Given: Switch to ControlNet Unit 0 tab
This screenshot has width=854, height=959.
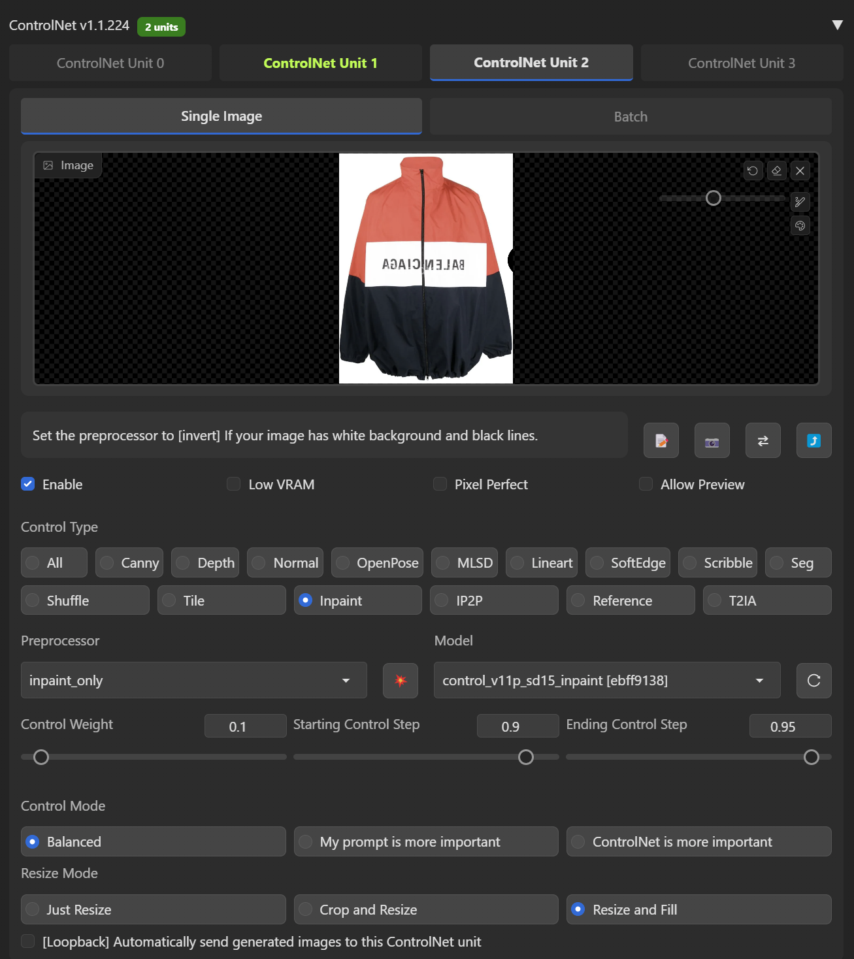Looking at the screenshot, I should [110, 63].
